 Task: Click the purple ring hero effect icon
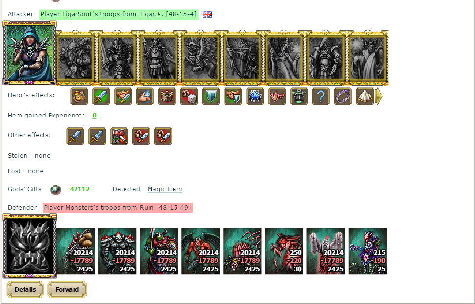343,96
